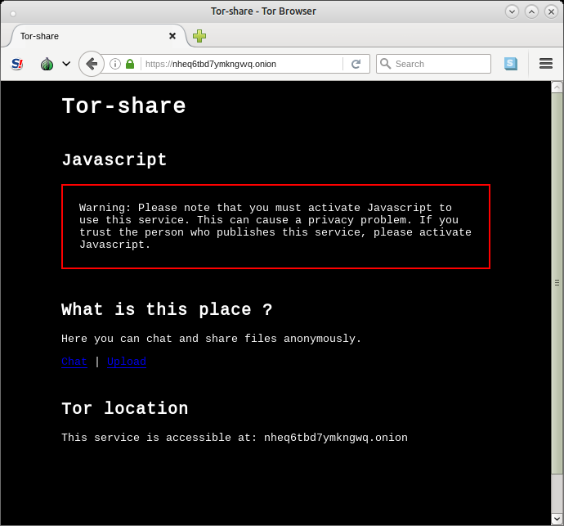Go back with the back arrow
This screenshot has height=526, width=564.
92,64
